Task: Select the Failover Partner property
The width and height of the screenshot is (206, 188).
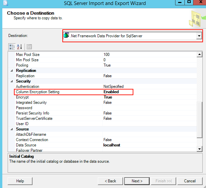Action: tap(29, 150)
